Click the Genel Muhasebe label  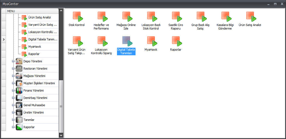point(34,105)
